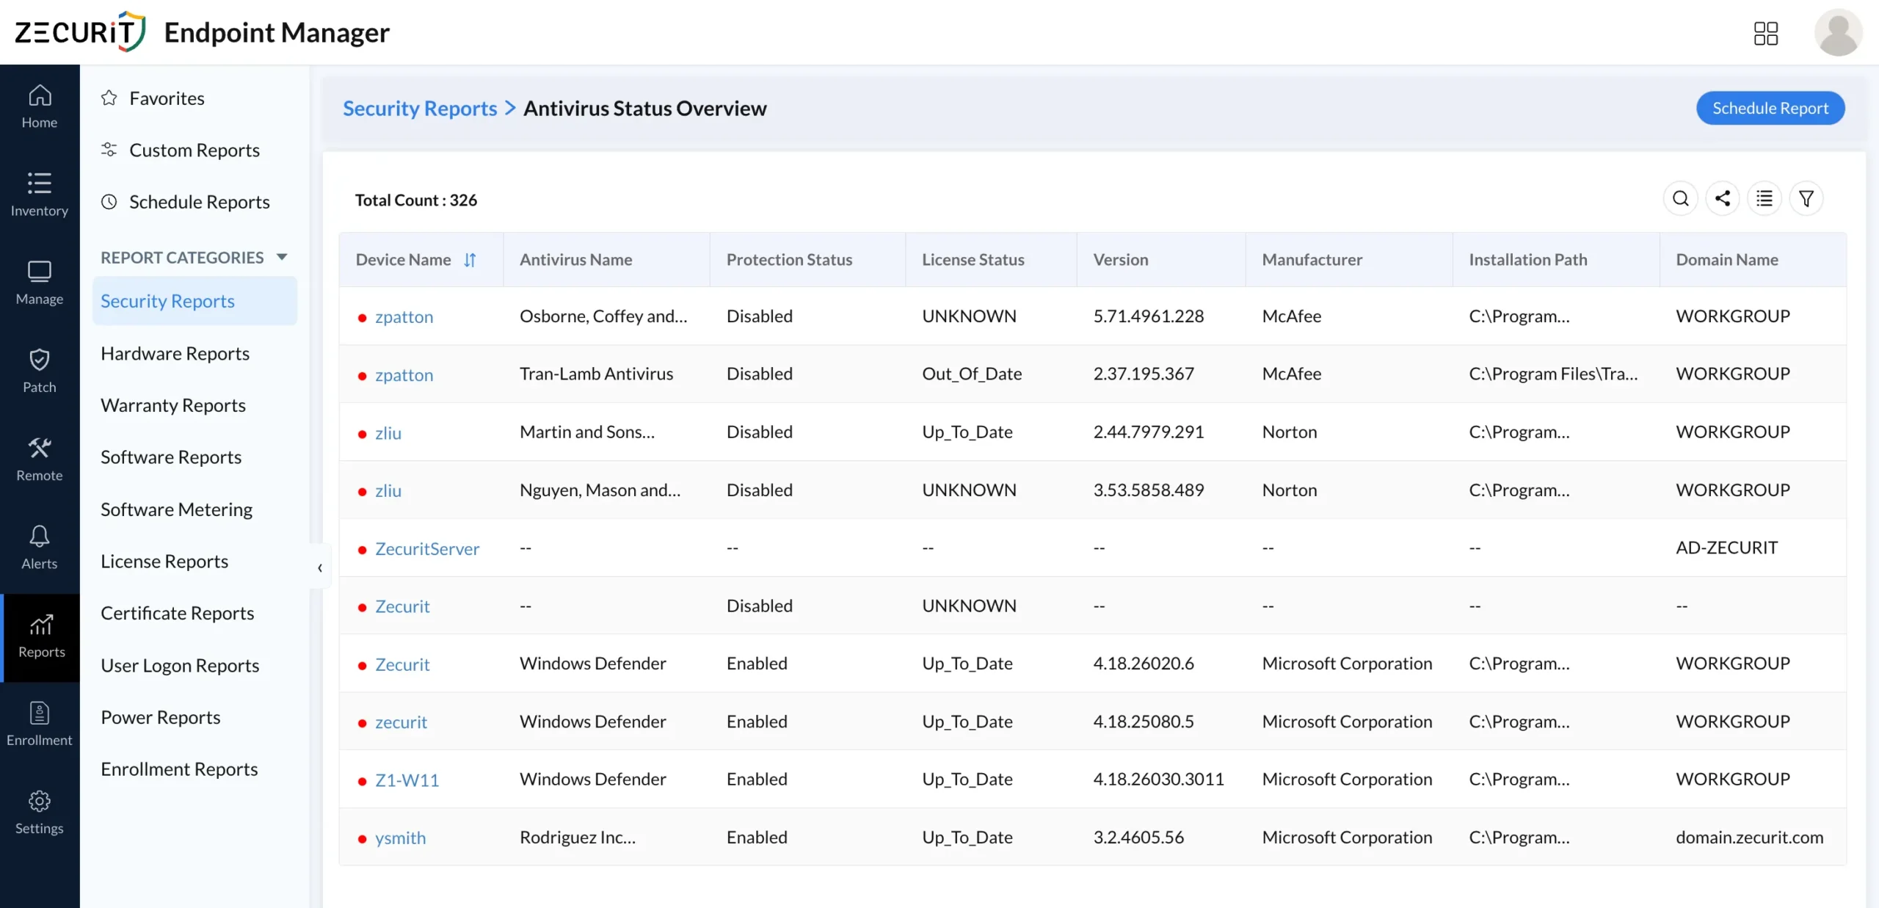This screenshot has width=1879, height=908.
Task: Select Security Reports category
Action: [195, 301]
